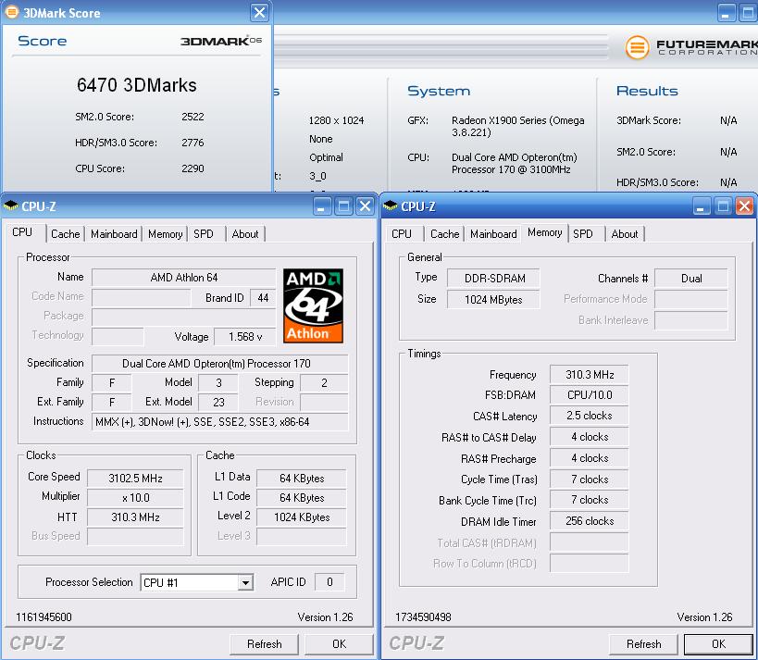Click the Specification field with Opteron Processor 170

pyautogui.click(x=219, y=364)
